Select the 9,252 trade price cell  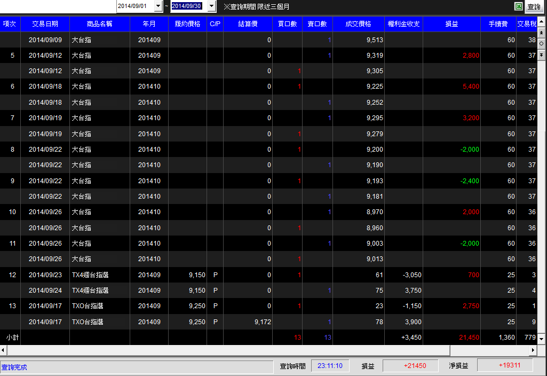pyautogui.click(x=359, y=103)
